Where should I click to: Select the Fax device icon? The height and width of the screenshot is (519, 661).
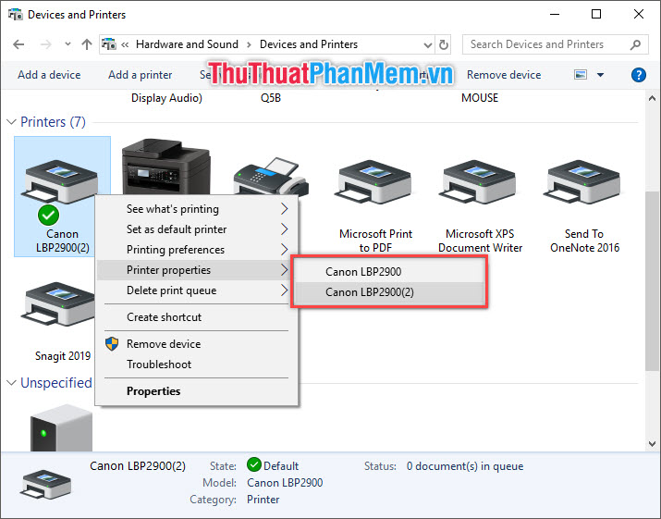pos(271,177)
